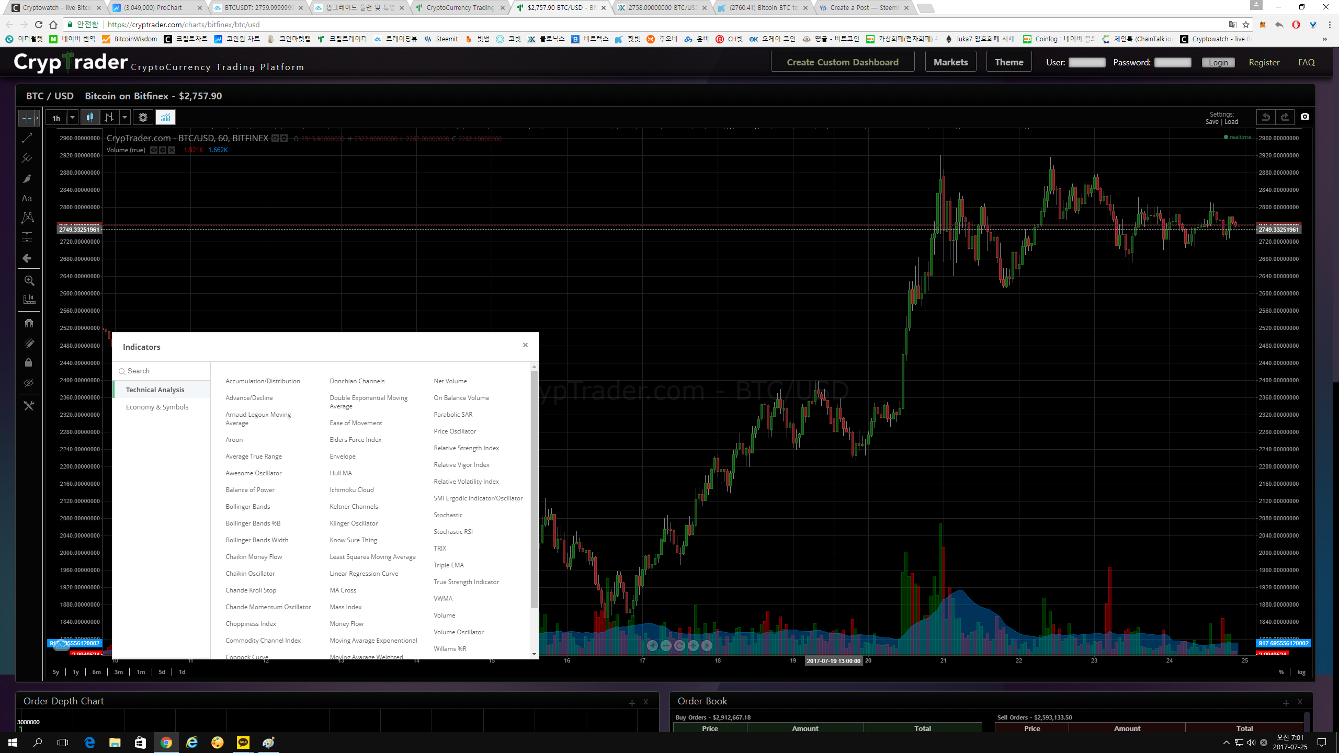Click the Indicators list scrollbar thumb
1339x753 pixels.
click(534, 489)
